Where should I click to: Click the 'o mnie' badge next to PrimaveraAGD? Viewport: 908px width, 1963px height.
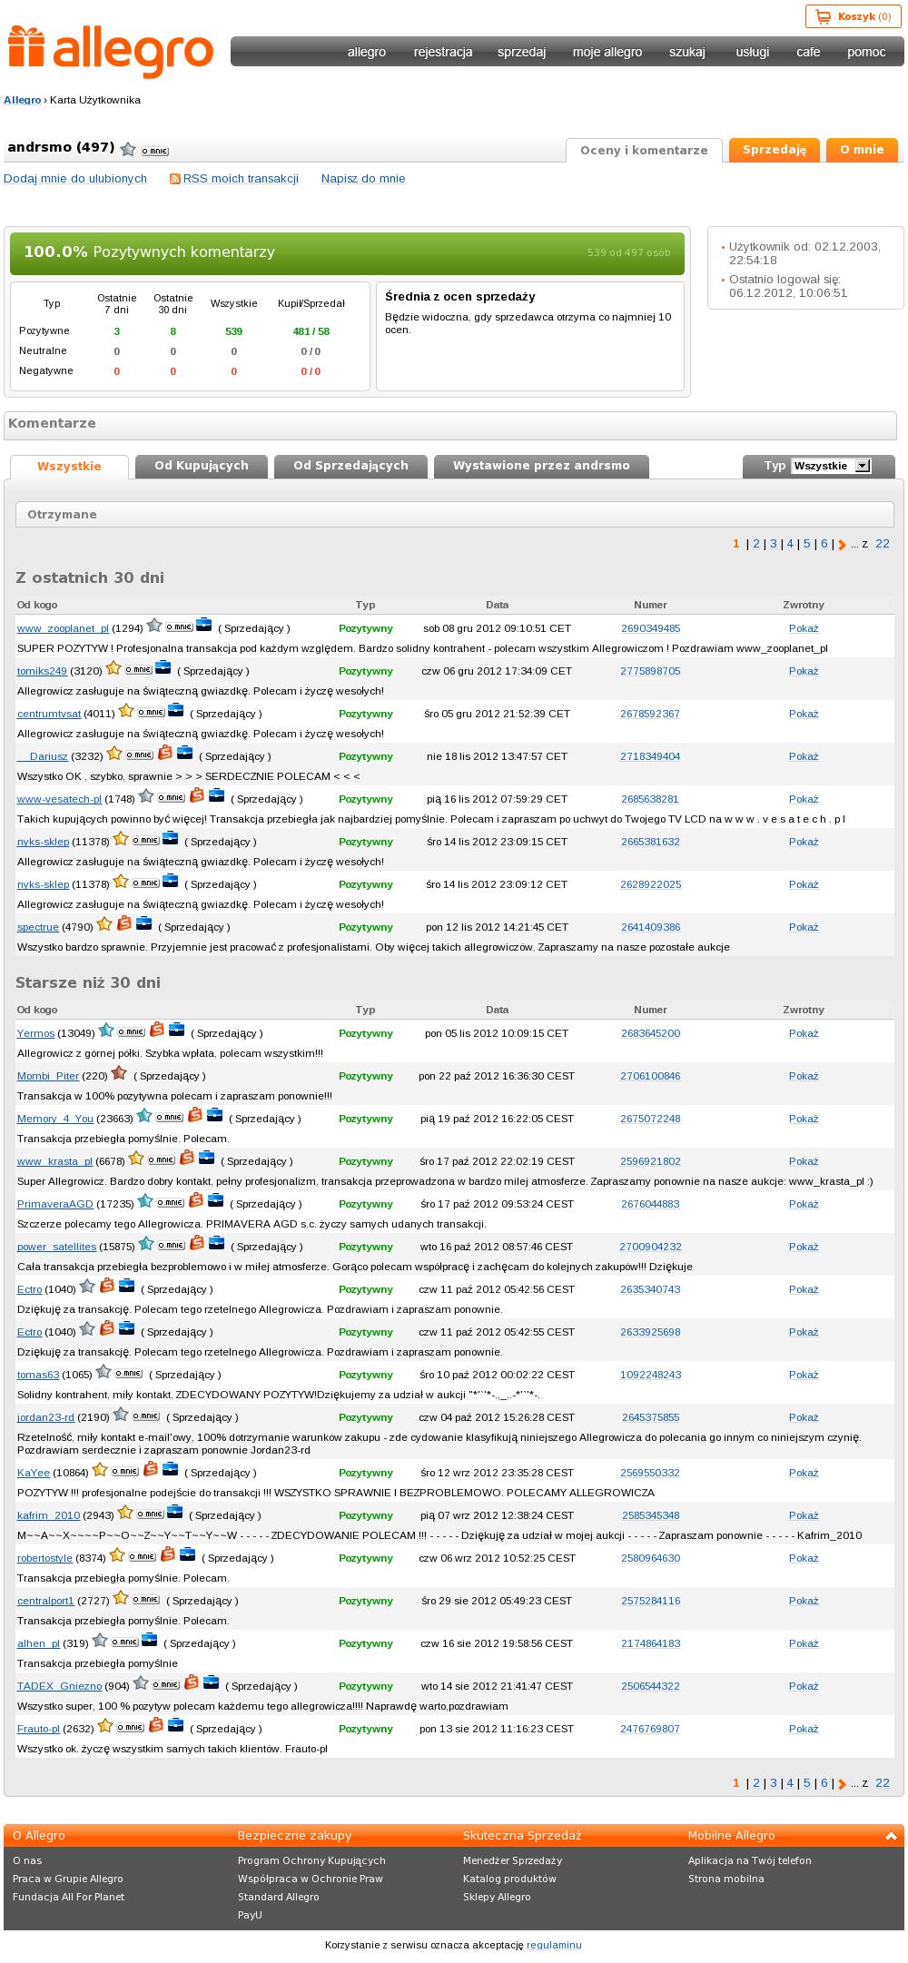tap(171, 1202)
